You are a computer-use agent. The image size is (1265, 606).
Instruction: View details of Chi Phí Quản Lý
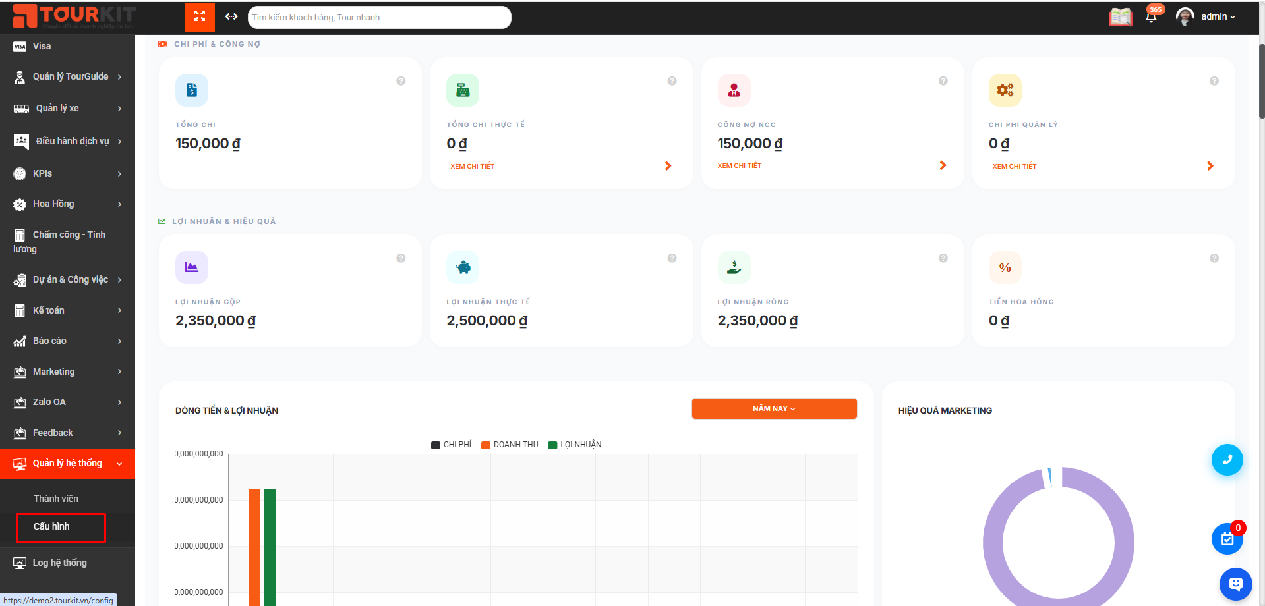(x=1015, y=166)
